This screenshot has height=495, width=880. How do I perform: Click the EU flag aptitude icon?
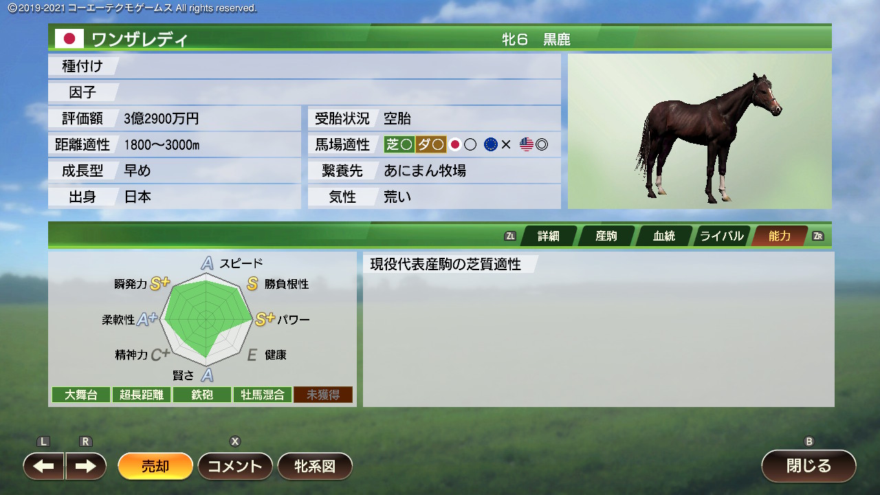coord(490,144)
